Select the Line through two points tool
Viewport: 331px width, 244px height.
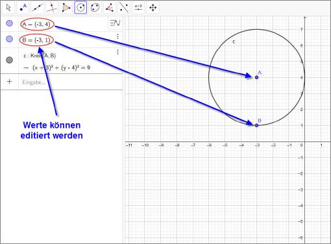pos(38,8)
